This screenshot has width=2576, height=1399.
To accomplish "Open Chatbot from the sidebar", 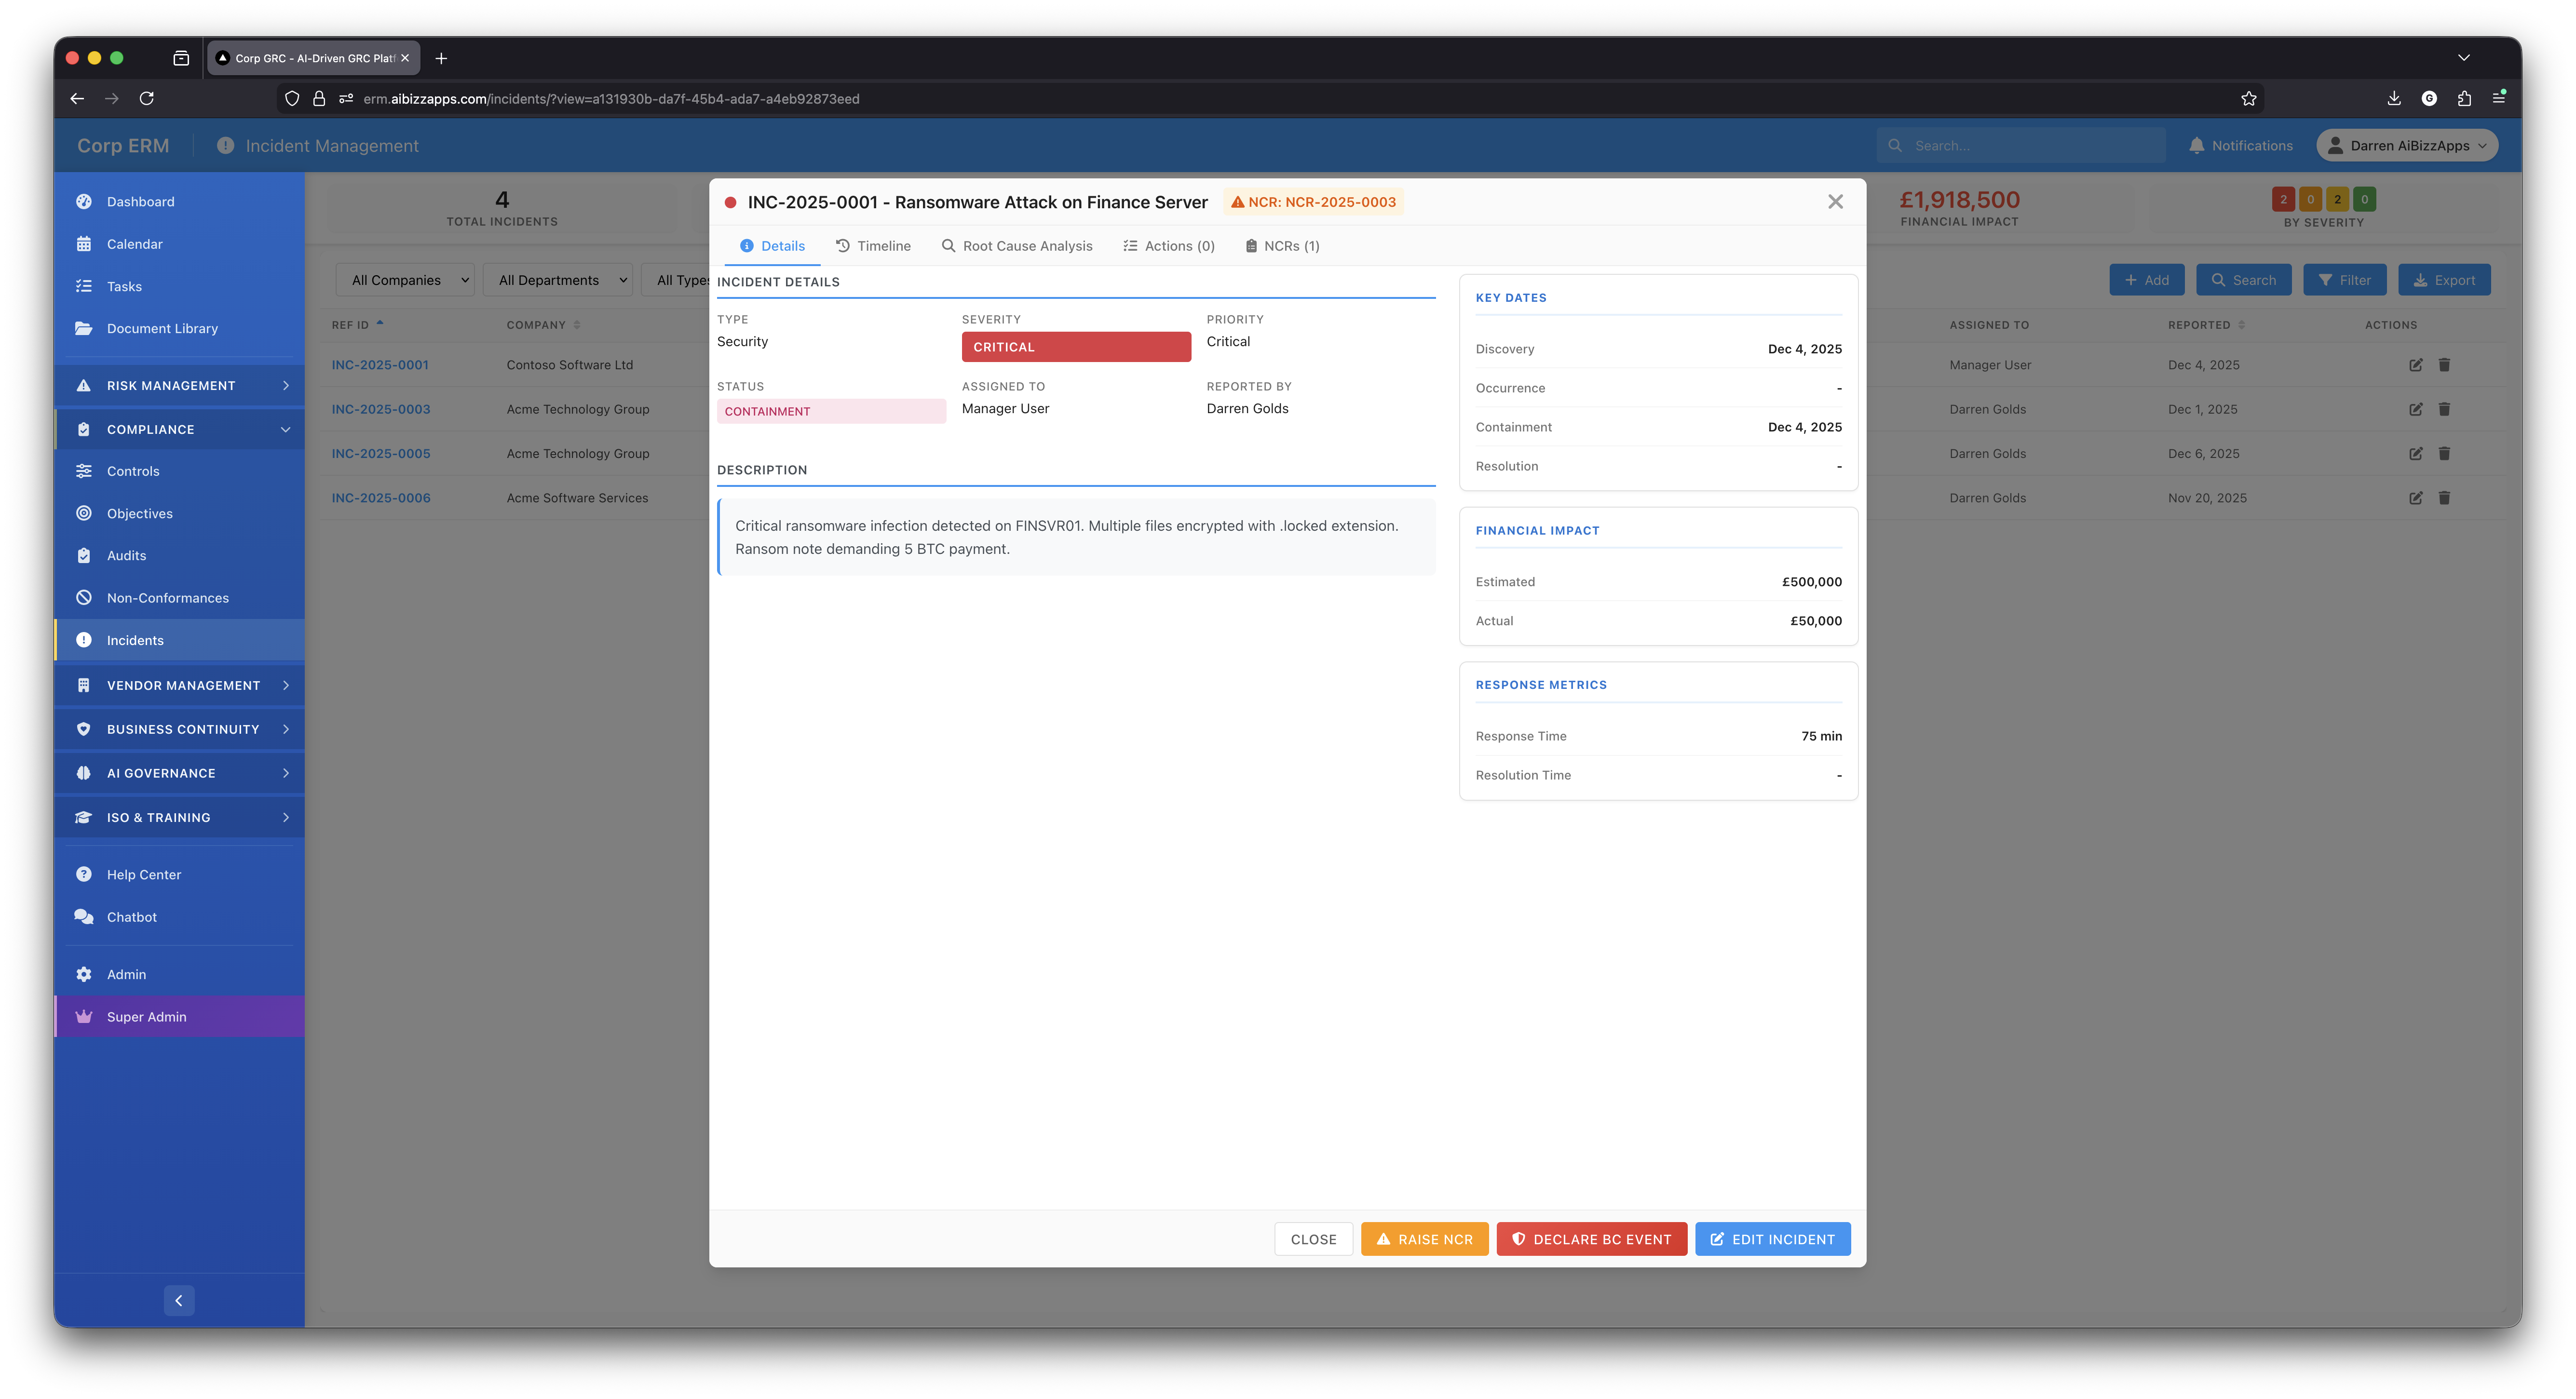I will tap(132, 917).
